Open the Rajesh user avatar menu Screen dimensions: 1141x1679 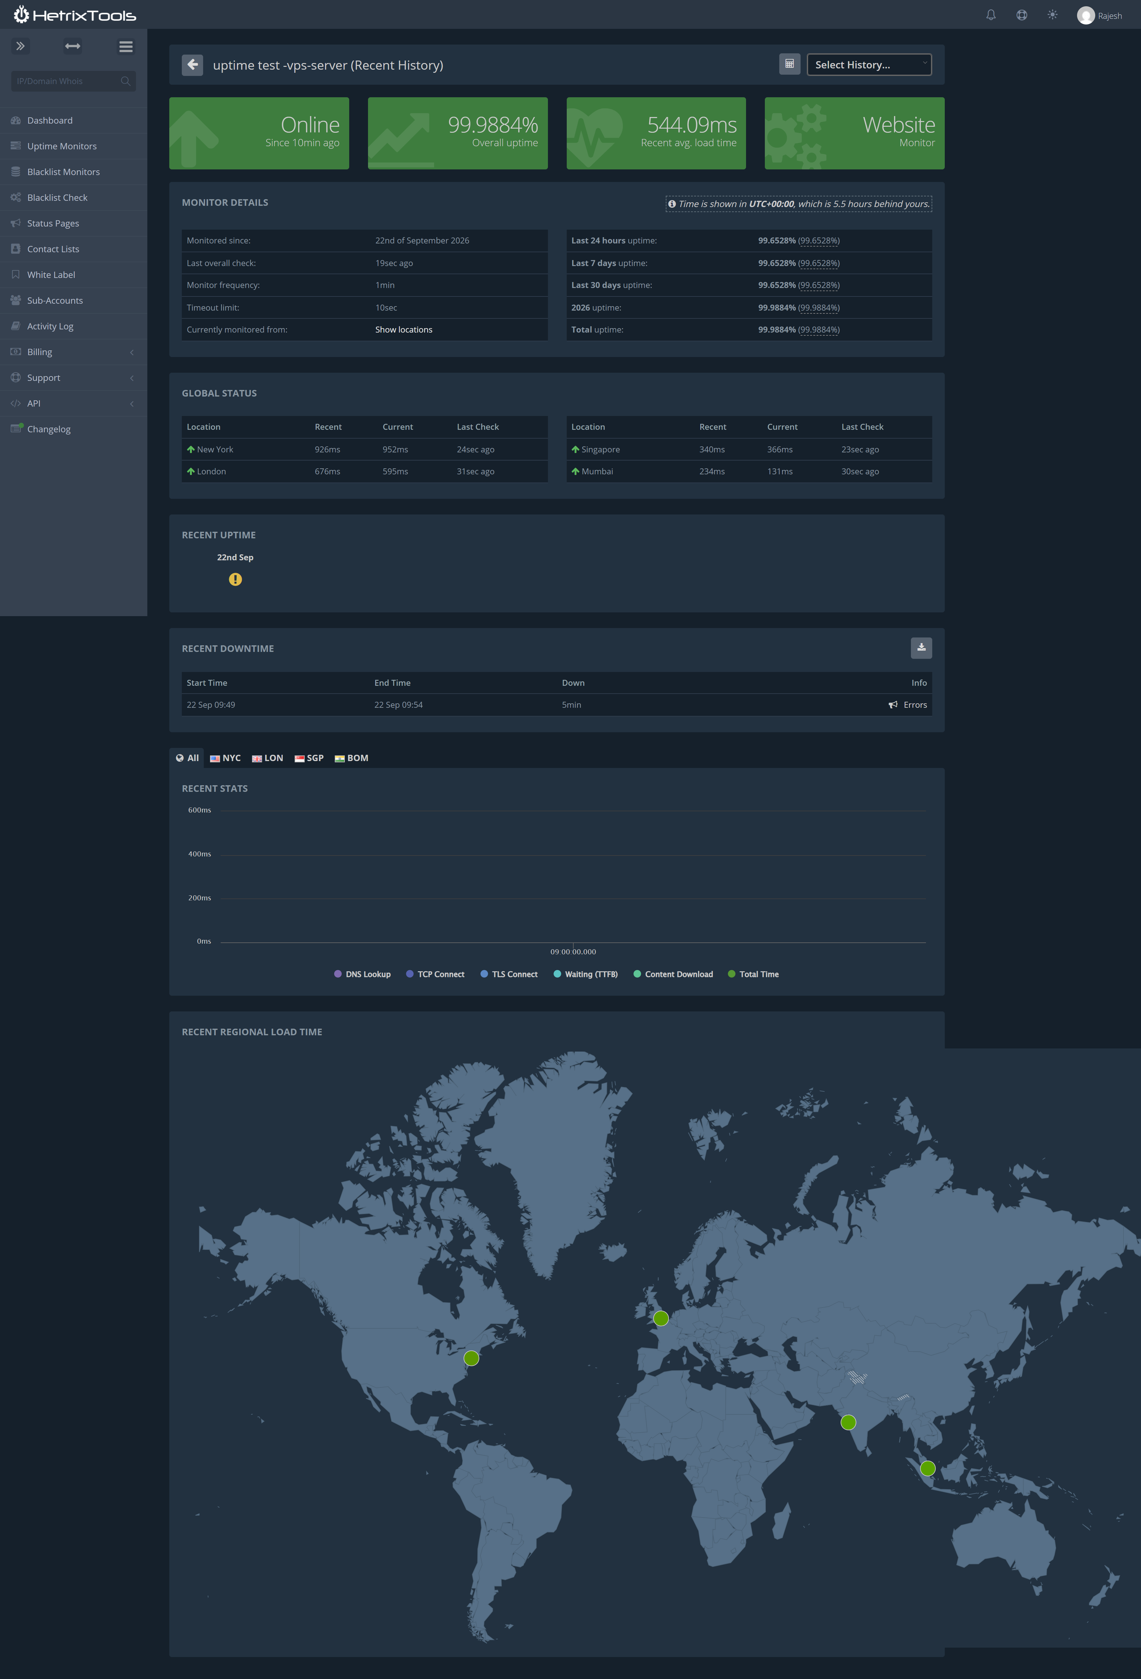(x=1099, y=15)
